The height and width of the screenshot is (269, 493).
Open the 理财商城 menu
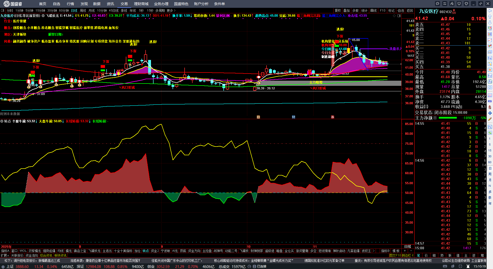pos(141,4)
